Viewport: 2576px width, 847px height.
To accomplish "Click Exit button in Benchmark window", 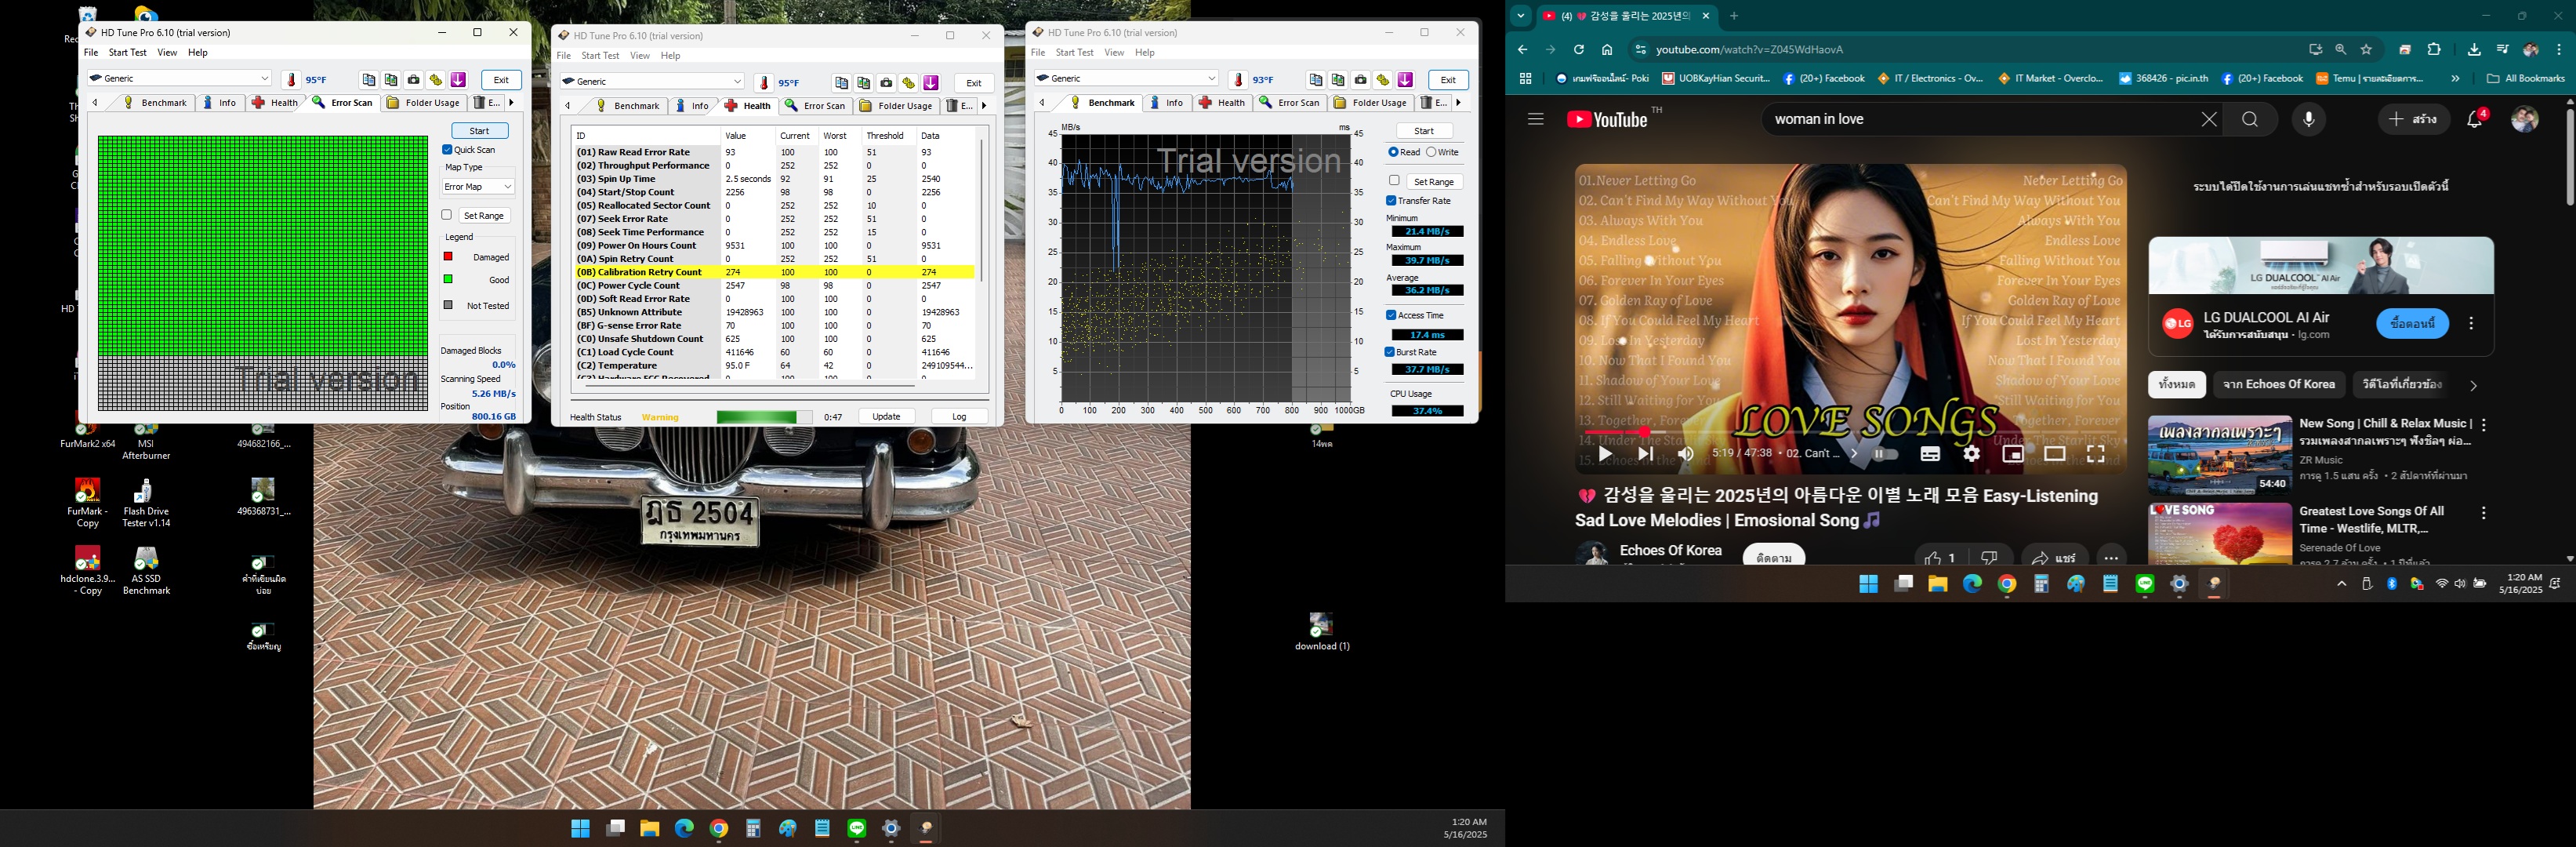I will point(1448,80).
